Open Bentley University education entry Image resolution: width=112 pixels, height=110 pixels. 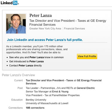(x=36, y=100)
